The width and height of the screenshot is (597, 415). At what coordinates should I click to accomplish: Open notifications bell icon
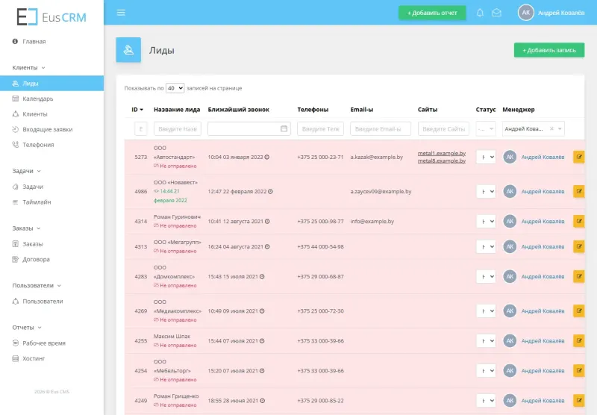point(480,13)
